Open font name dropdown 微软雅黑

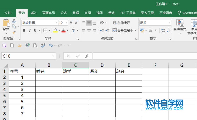pos(57,23)
